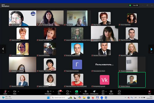The image size is (154, 103).
Task: Toggle the camera using the Video button
Action: point(15,91)
